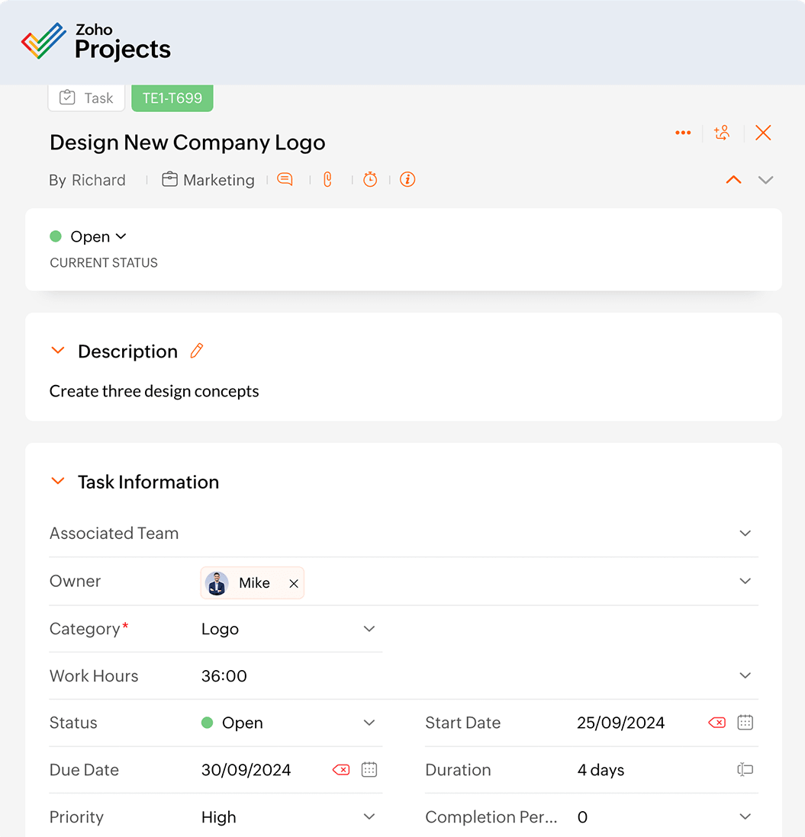Open the three-dot more options menu

click(683, 133)
